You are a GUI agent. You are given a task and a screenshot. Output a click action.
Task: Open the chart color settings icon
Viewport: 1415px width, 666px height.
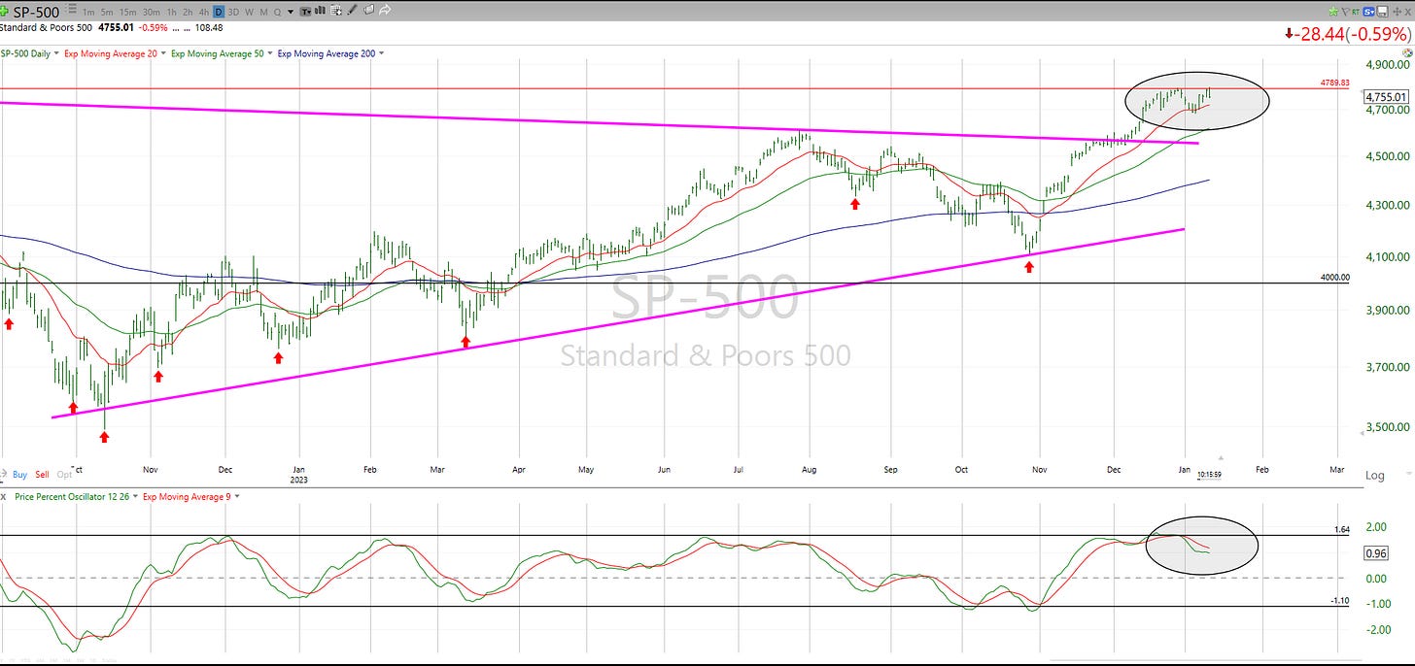coord(1407,52)
